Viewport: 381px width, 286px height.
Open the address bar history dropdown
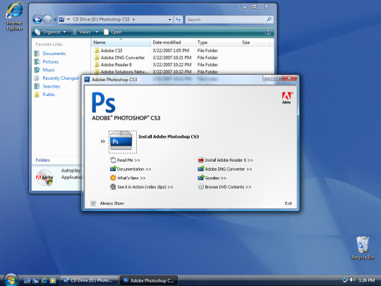coord(169,20)
